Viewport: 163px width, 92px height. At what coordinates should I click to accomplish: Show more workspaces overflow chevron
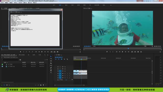pos(111,5)
